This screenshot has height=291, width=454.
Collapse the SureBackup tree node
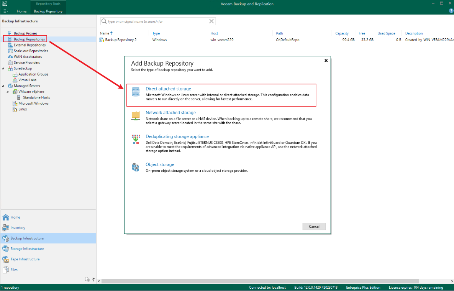pyautogui.click(x=3, y=69)
